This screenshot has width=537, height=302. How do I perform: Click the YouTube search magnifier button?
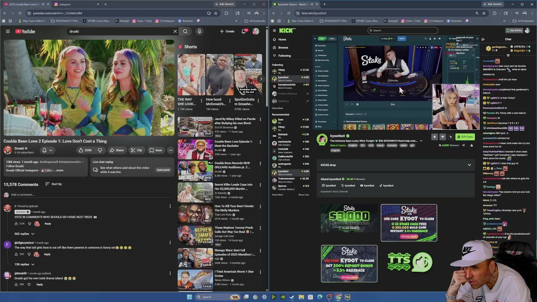point(185,31)
